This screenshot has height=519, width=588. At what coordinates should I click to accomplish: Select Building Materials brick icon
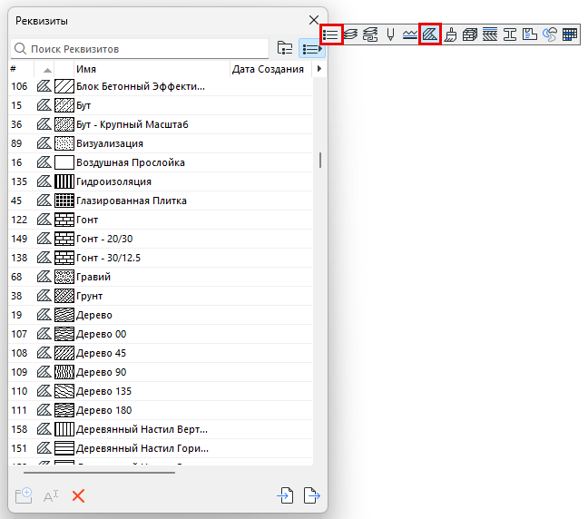pyautogui.click(x=470, y=34)
